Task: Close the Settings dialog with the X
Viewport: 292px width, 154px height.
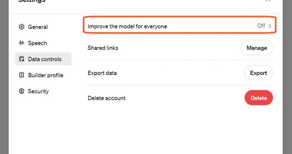Action: pyautogui.click(x=268, y=0)
